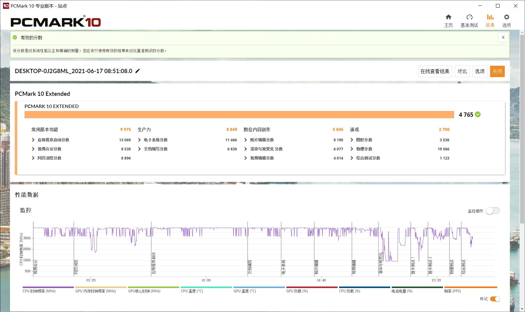This screenshot has height=312, width=525.
Task: Click the 视频编辑 marker on the chart
Action: click(x=354, y=267)
